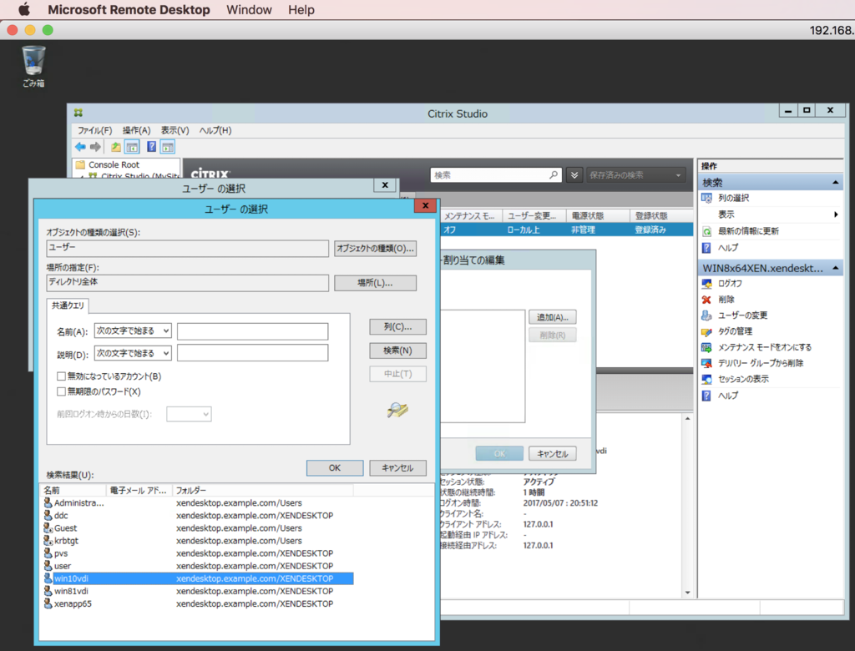Click the Guest user icon in results
Viewport: 855px width, 651px height.
48,527
